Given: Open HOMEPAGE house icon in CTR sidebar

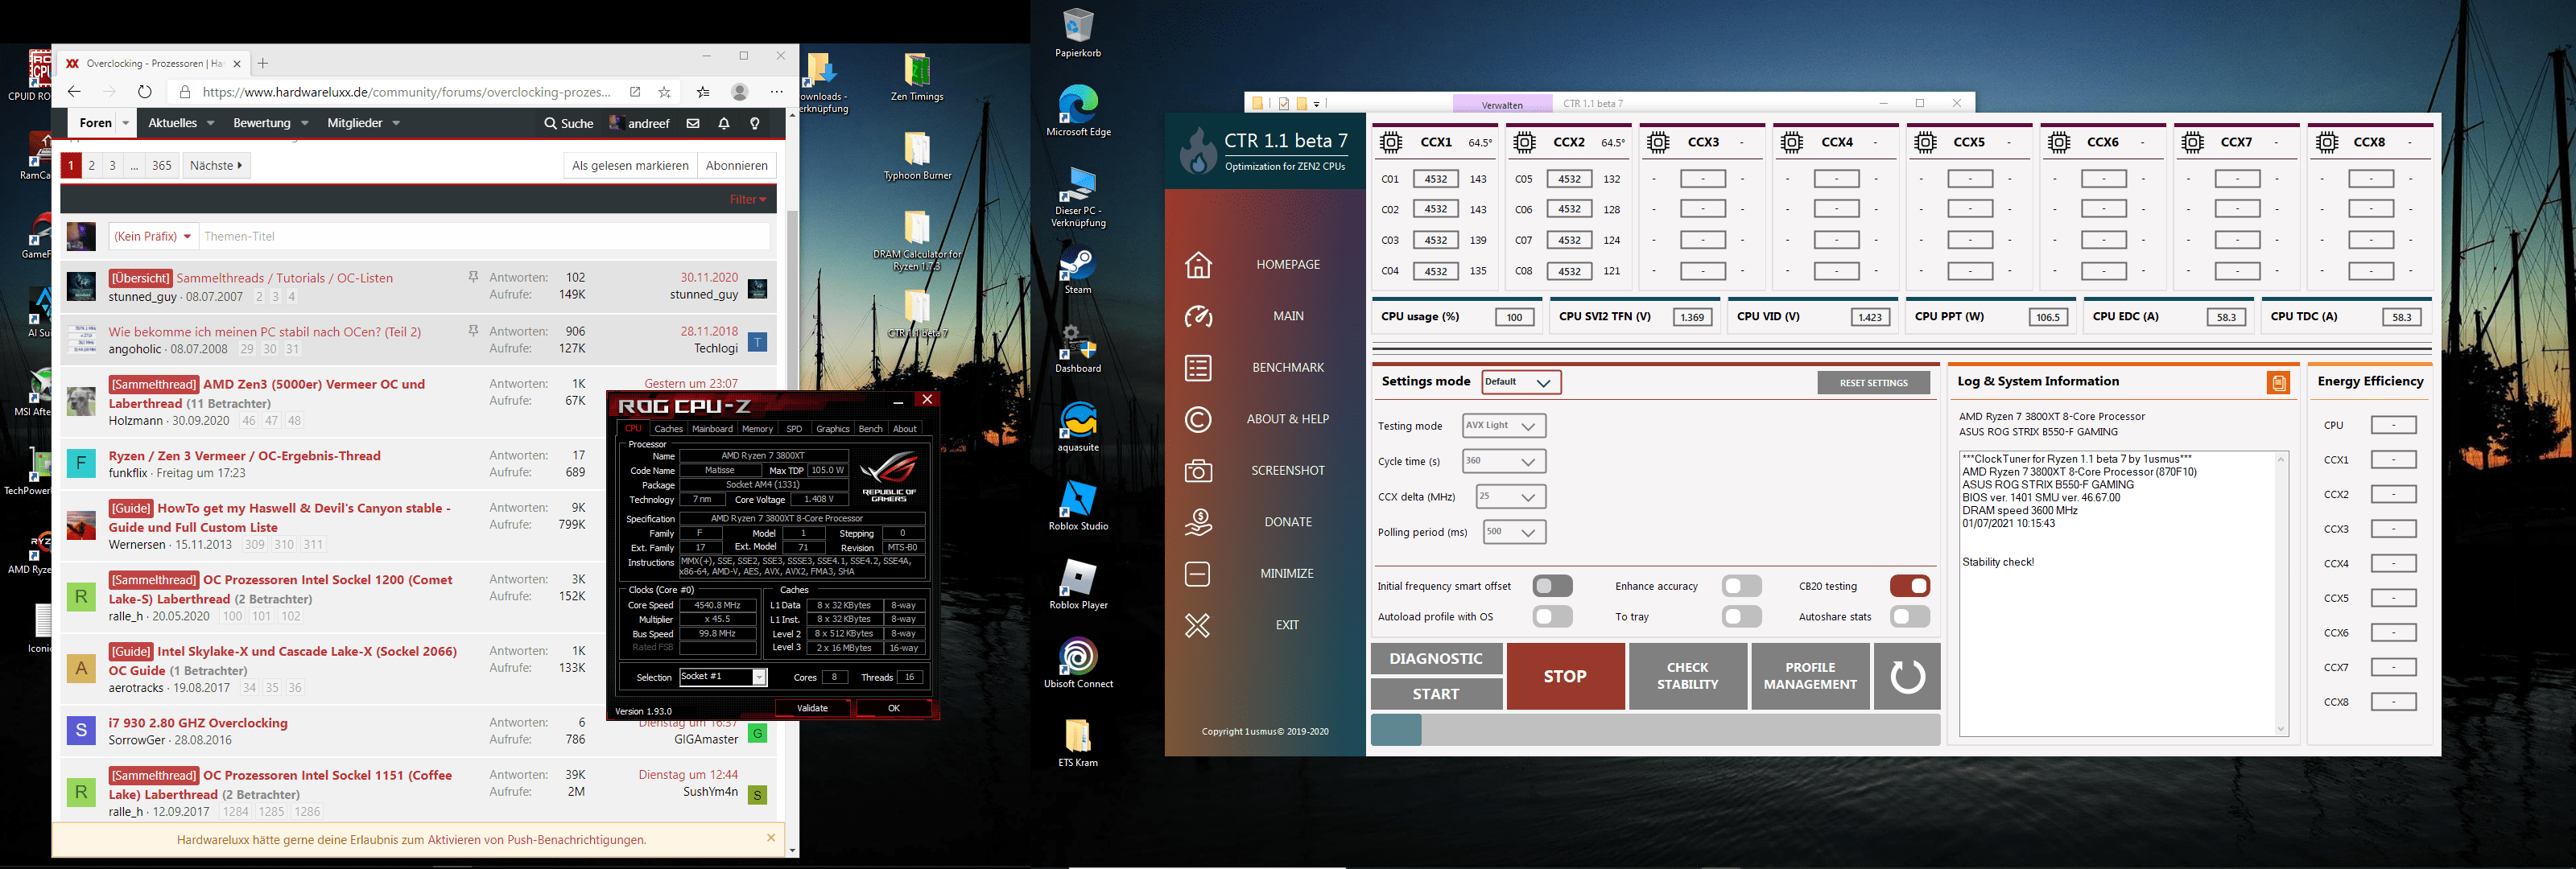Looking at the screenshot, I should click(x=1198, y=265).
